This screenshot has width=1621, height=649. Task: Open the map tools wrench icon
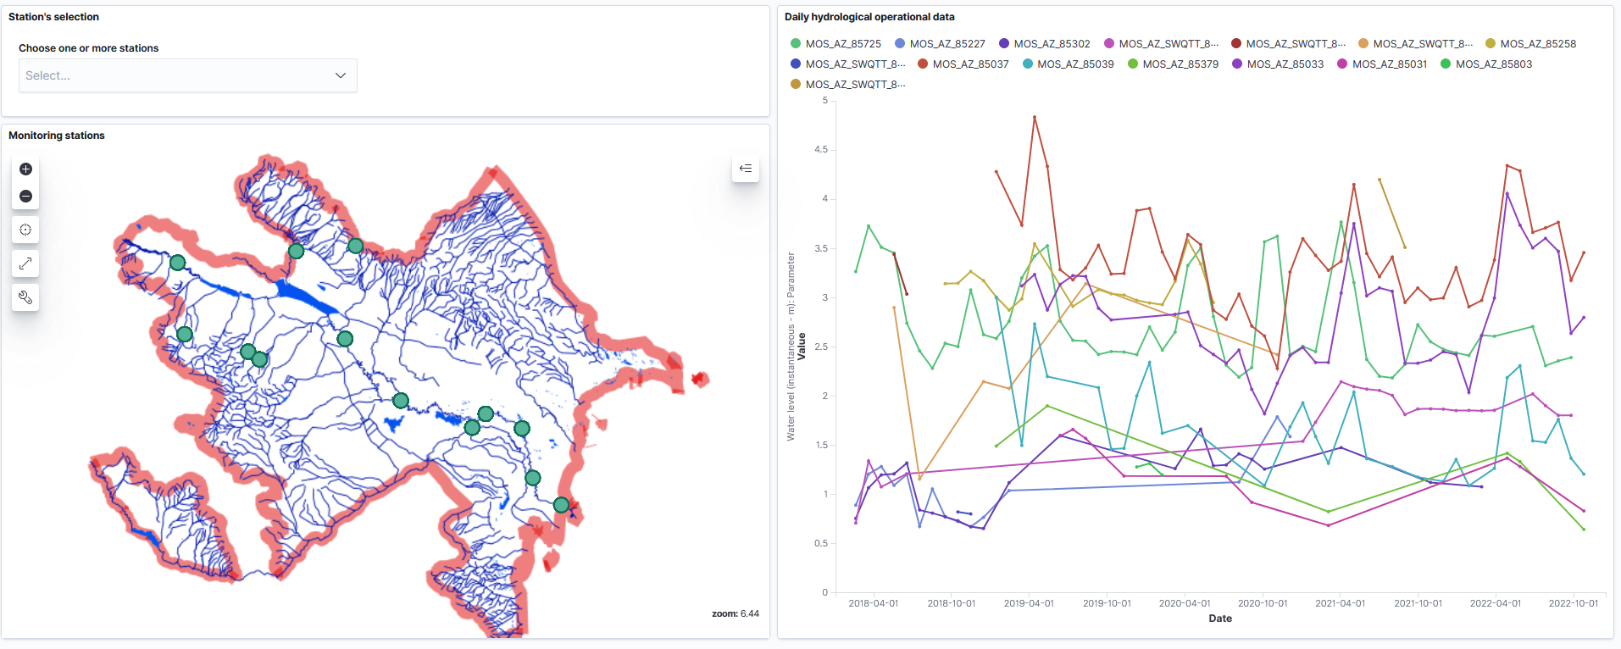tap(25, 297)
